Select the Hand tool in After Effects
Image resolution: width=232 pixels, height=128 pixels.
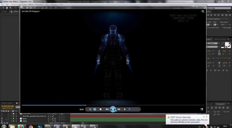(7, 8)
